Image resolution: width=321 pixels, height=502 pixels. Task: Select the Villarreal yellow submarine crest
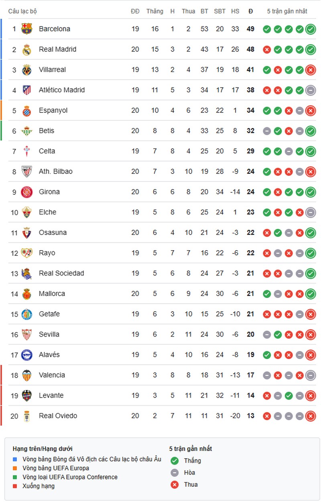coord(26,69)
